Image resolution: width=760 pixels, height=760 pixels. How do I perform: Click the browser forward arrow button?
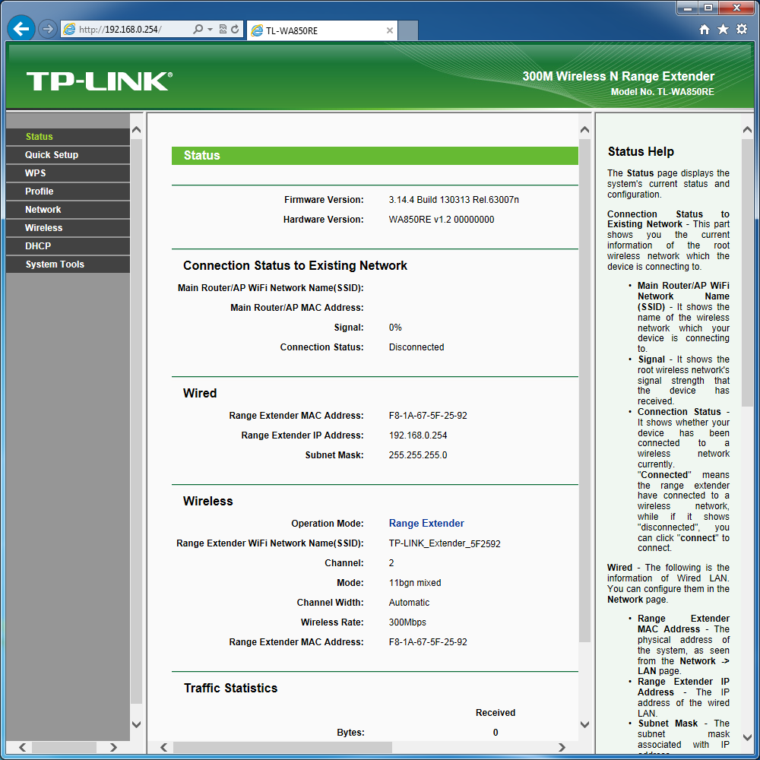(47, 29)
